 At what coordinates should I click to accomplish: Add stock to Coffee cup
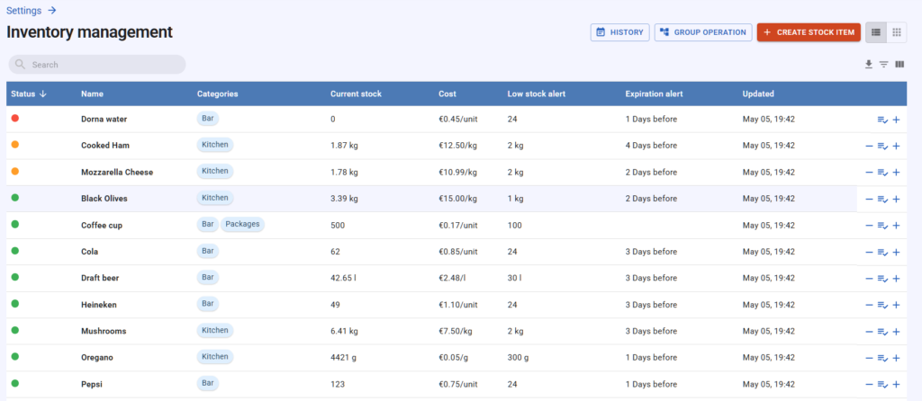pos(896,226)
